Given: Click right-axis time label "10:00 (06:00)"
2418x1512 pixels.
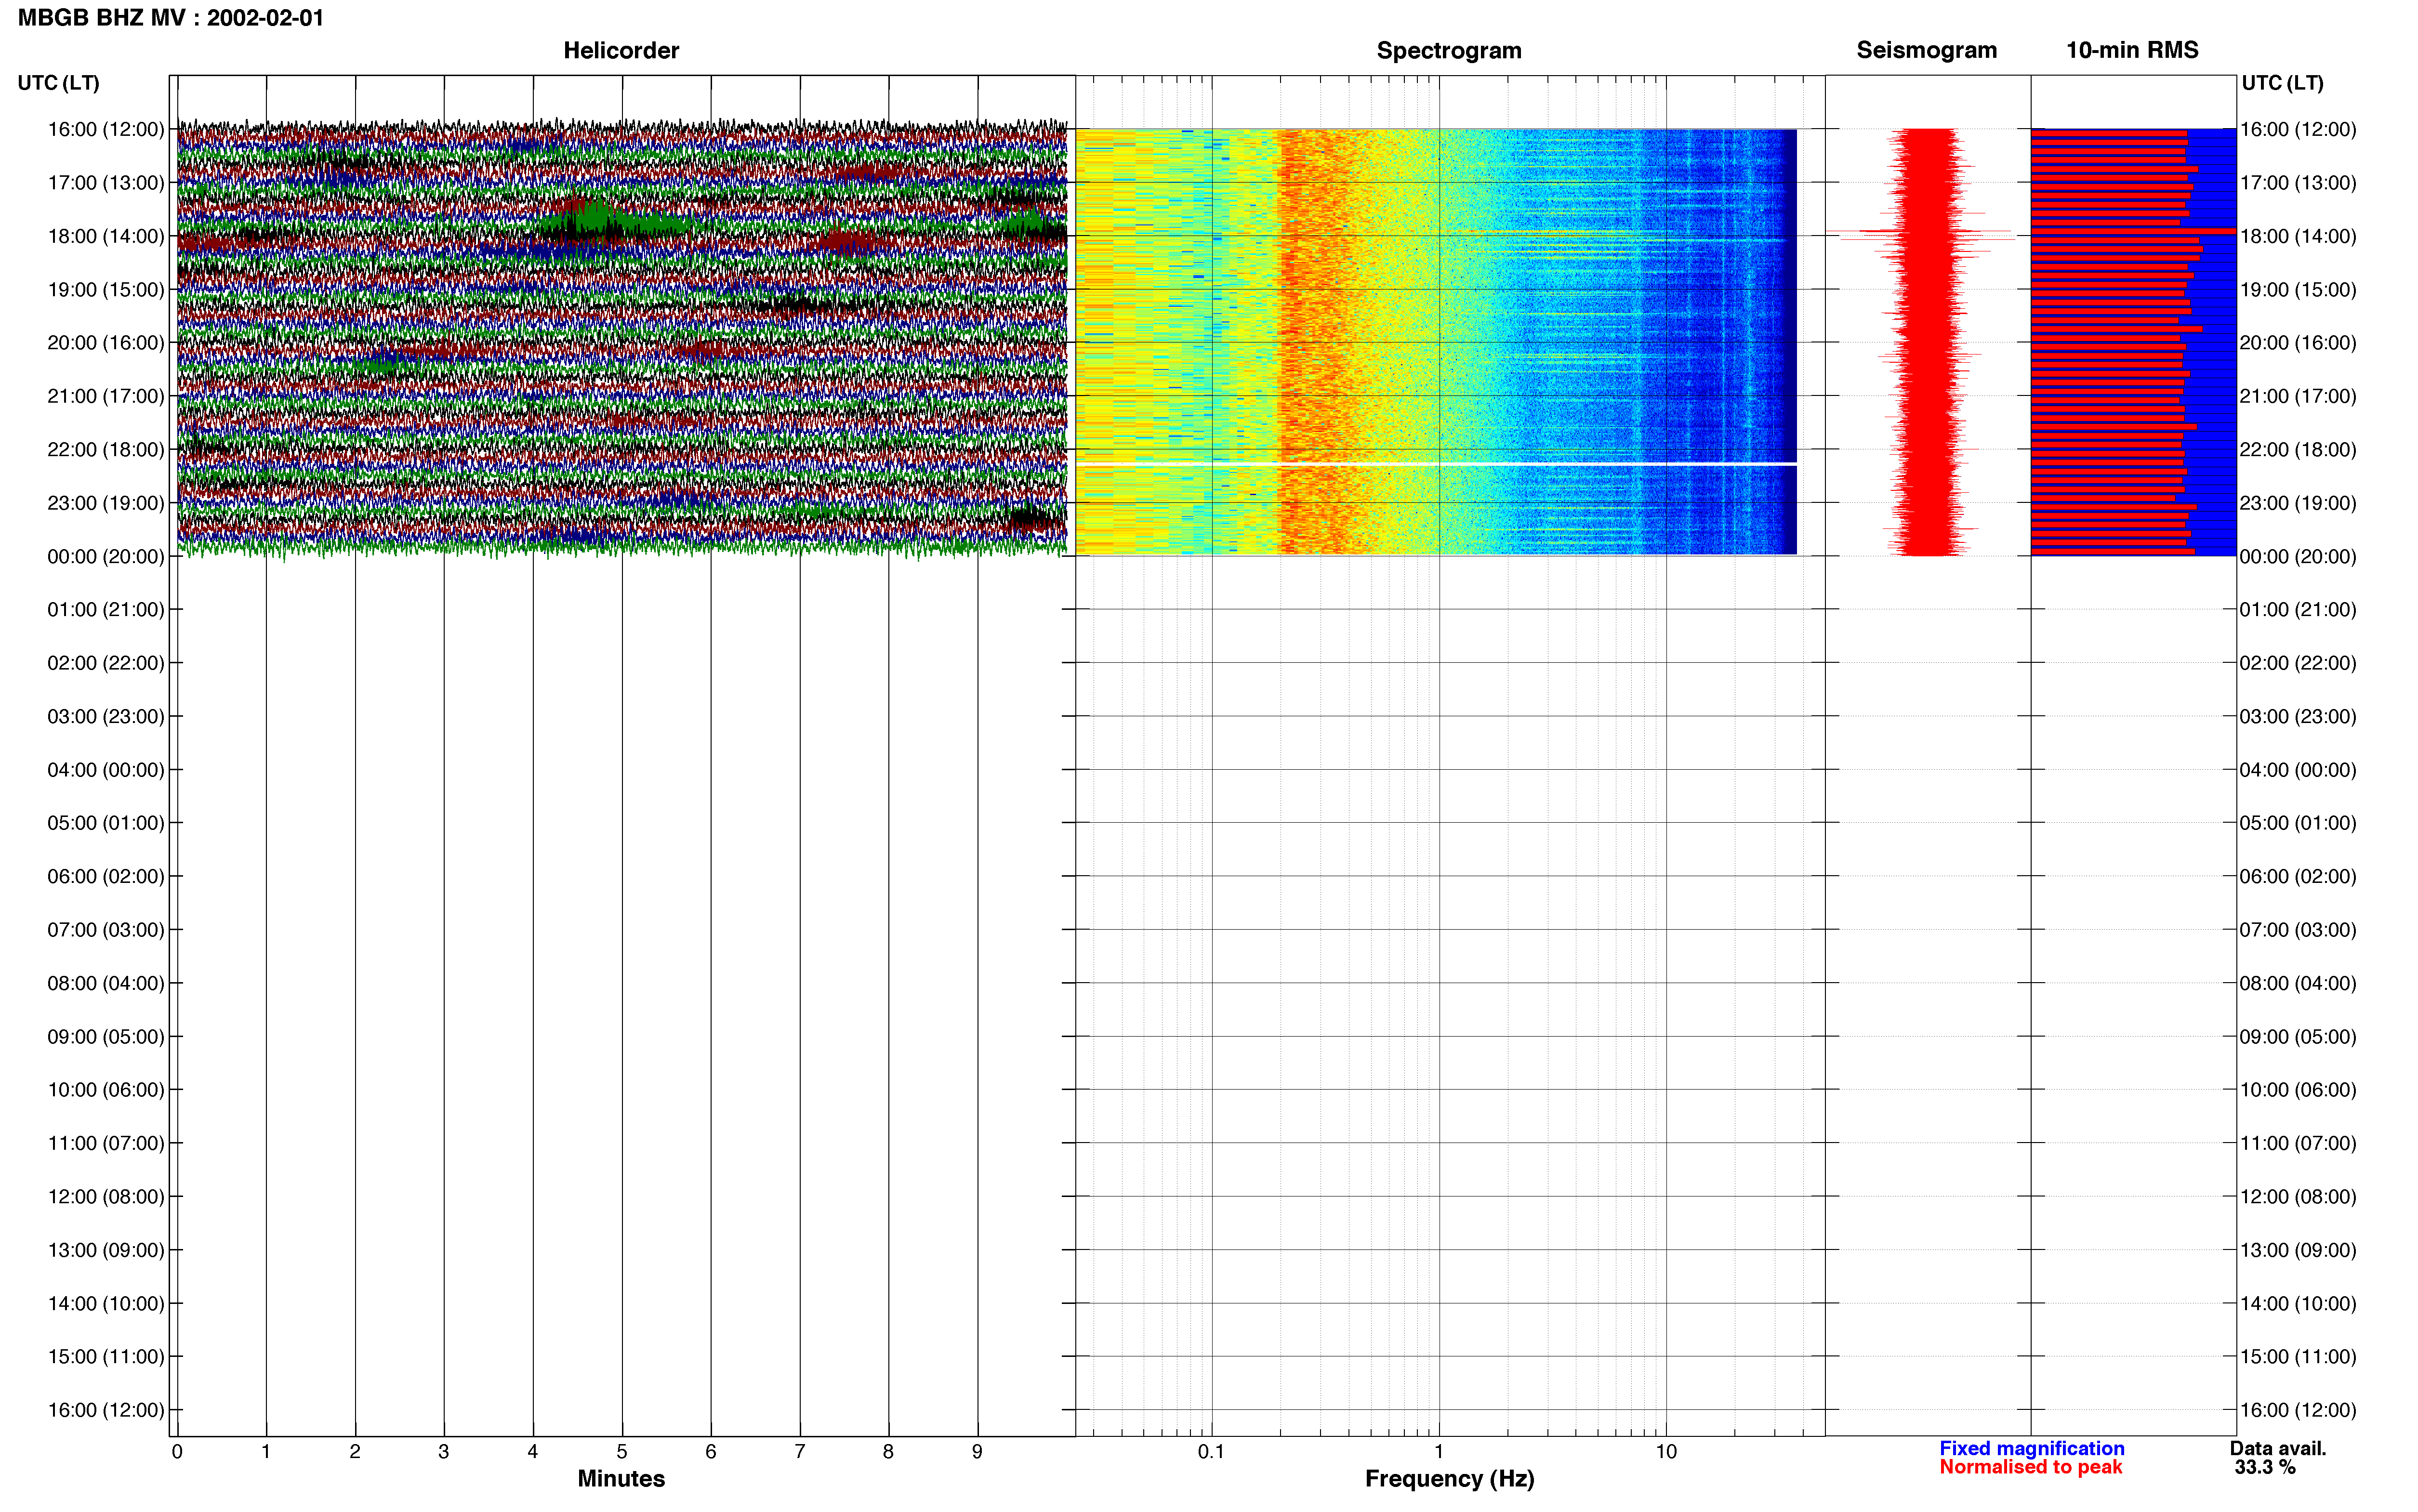Looking at the screenshot, I should pyautogui.click(x=2298, y=1090).
